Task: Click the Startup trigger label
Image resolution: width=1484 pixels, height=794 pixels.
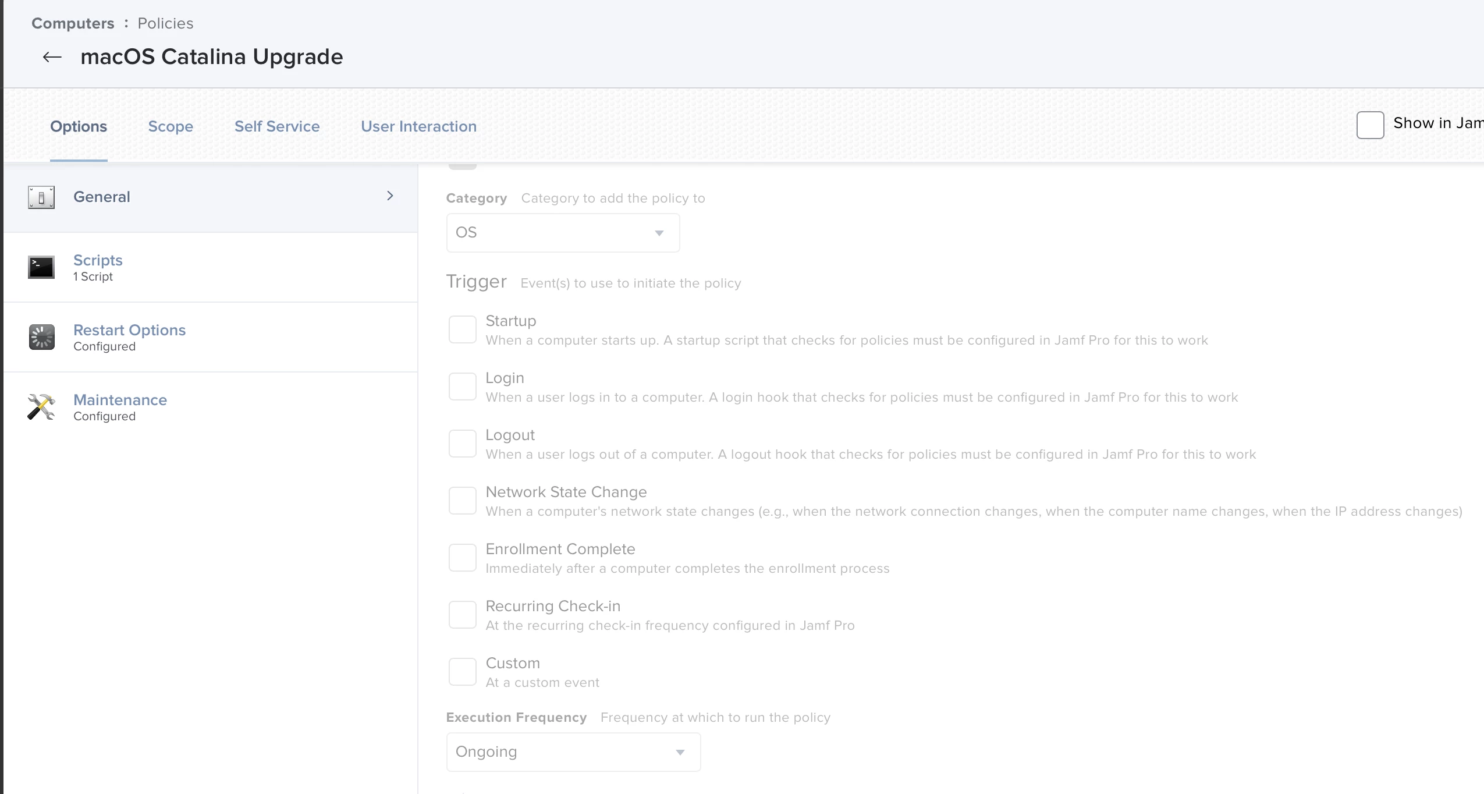Action: click(x=511, y=321)
